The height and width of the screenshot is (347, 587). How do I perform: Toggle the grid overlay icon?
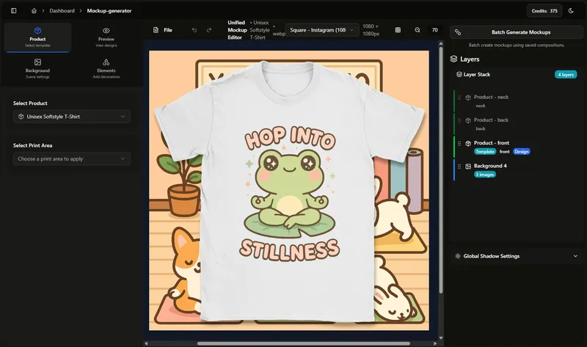click(x=398, y=30)
